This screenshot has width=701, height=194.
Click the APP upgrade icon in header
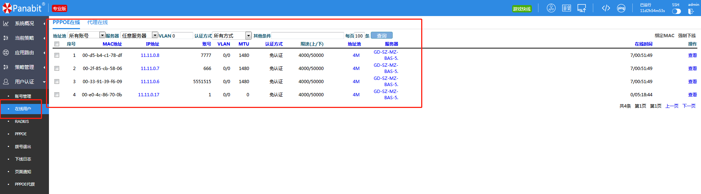551,8
